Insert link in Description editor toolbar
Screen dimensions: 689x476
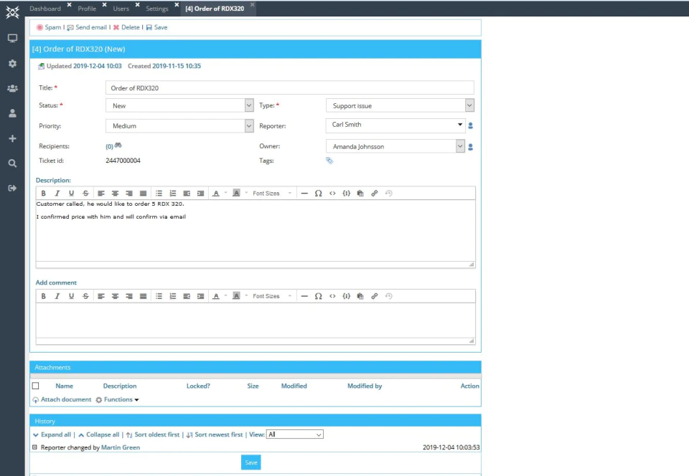pos(375,193)
